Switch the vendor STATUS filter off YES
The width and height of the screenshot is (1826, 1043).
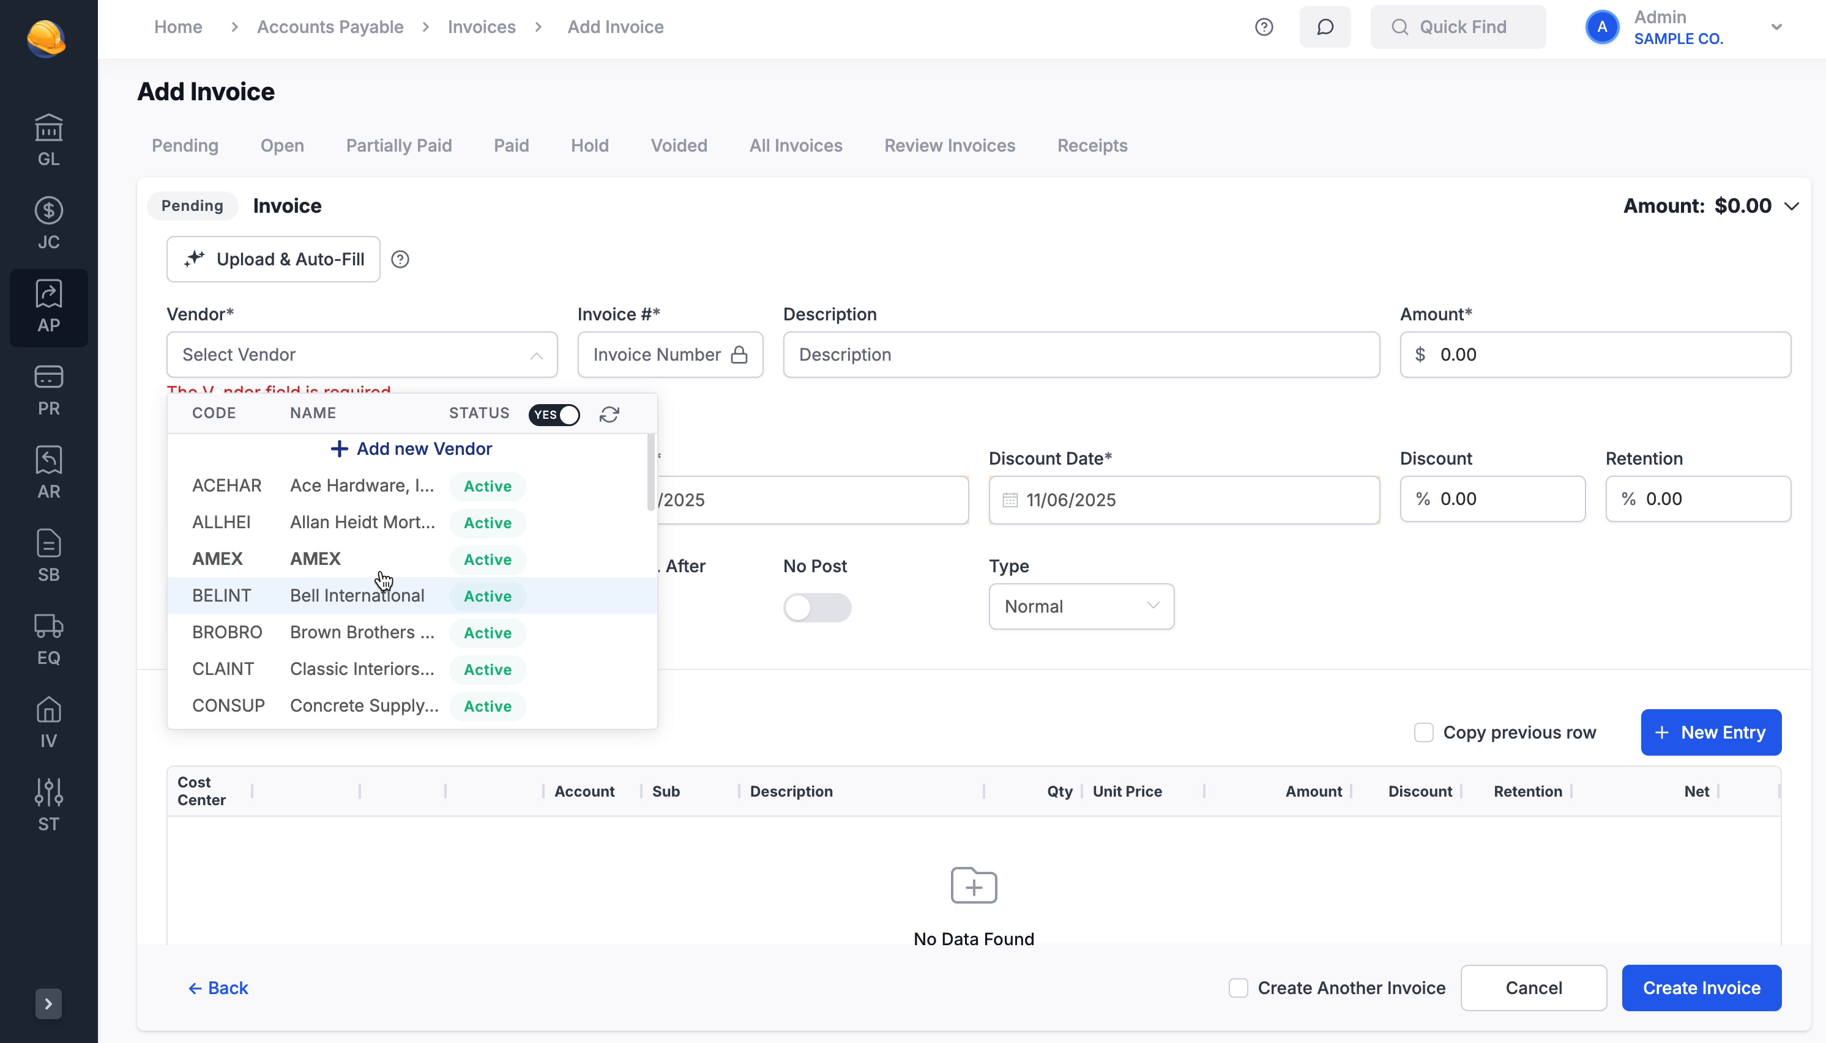tap(553, 414)
